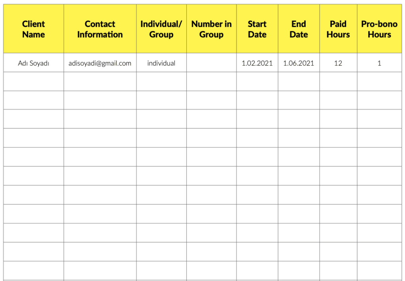Click the empty cell directly below Adı Soyadı
This screenshot has width=405, height=281.
point(34,81)
